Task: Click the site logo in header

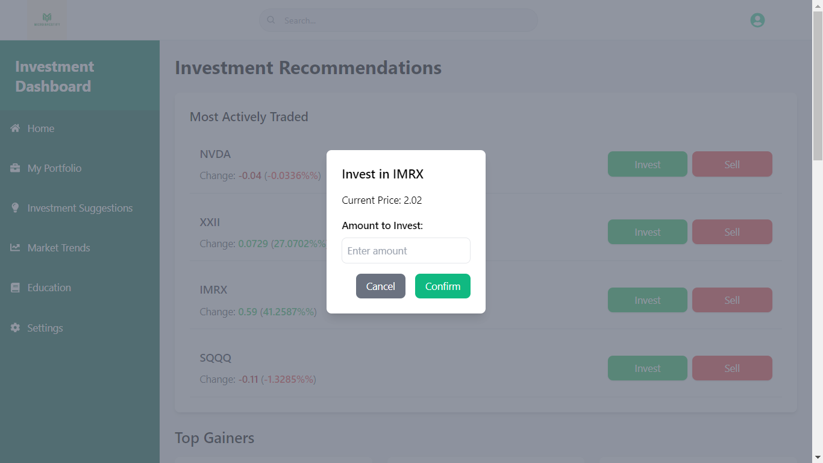Action: [x=47, y=20]
